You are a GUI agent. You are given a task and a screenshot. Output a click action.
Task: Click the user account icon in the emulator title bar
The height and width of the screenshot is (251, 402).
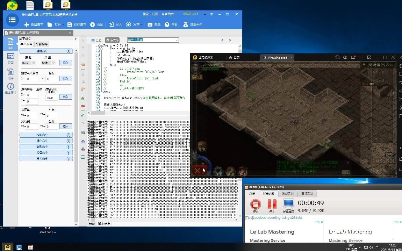(345, 57)
